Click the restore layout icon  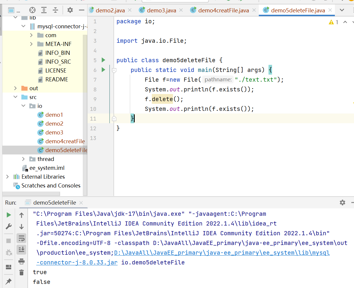(9, 267)
